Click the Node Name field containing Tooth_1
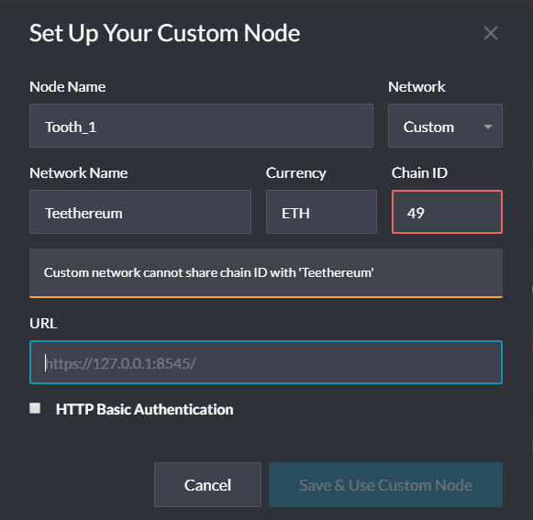Viewport: 533px width, 520px height. click(x=201, y=126)
